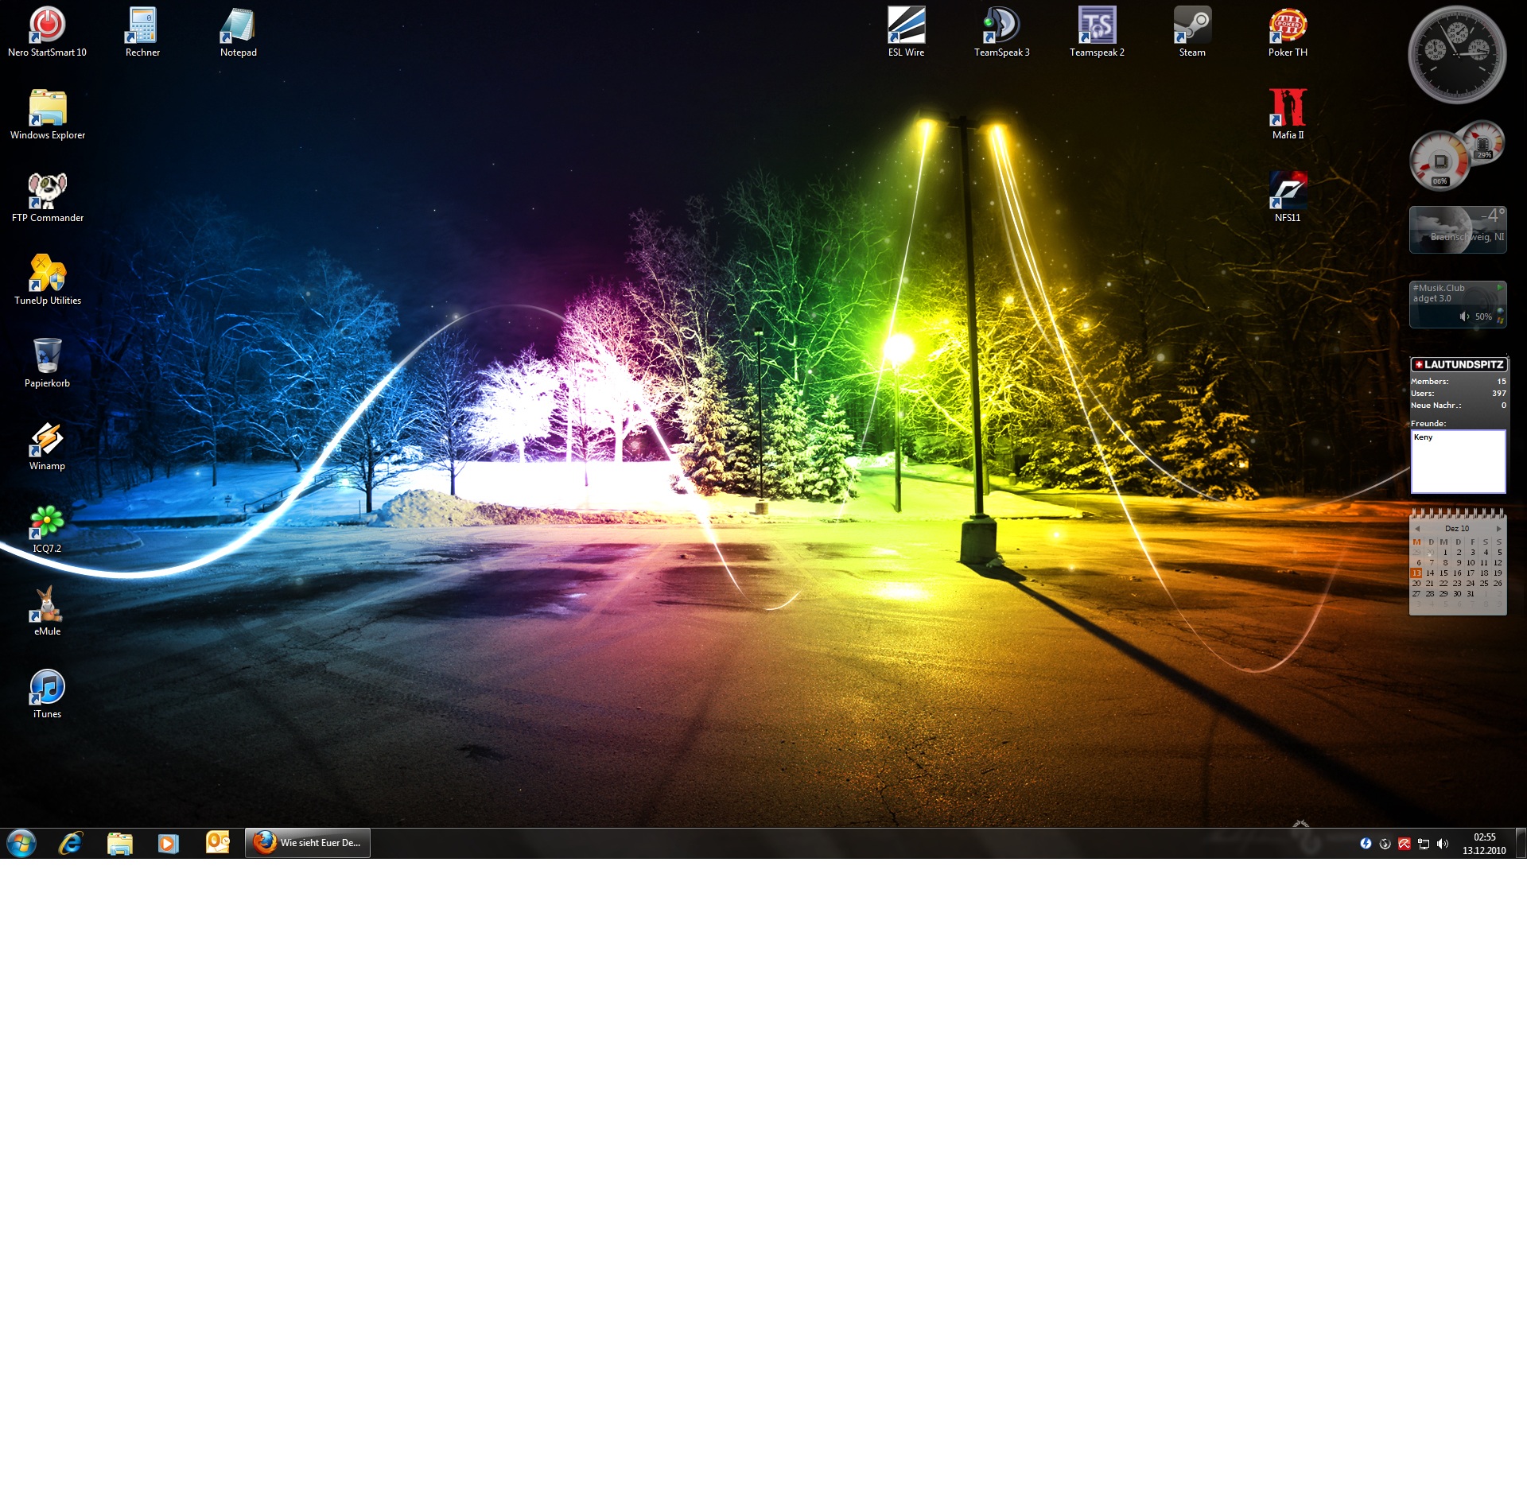Select the FTP Commander icon
This screenshot has width=1527, height=1495.
(x=47, y=192)
